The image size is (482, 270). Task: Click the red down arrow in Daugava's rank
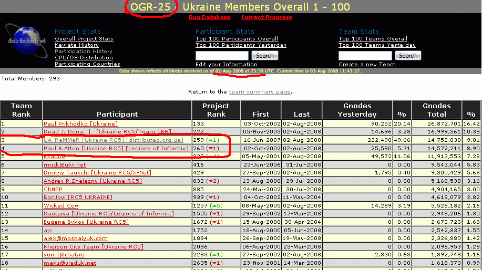[214, 213]
